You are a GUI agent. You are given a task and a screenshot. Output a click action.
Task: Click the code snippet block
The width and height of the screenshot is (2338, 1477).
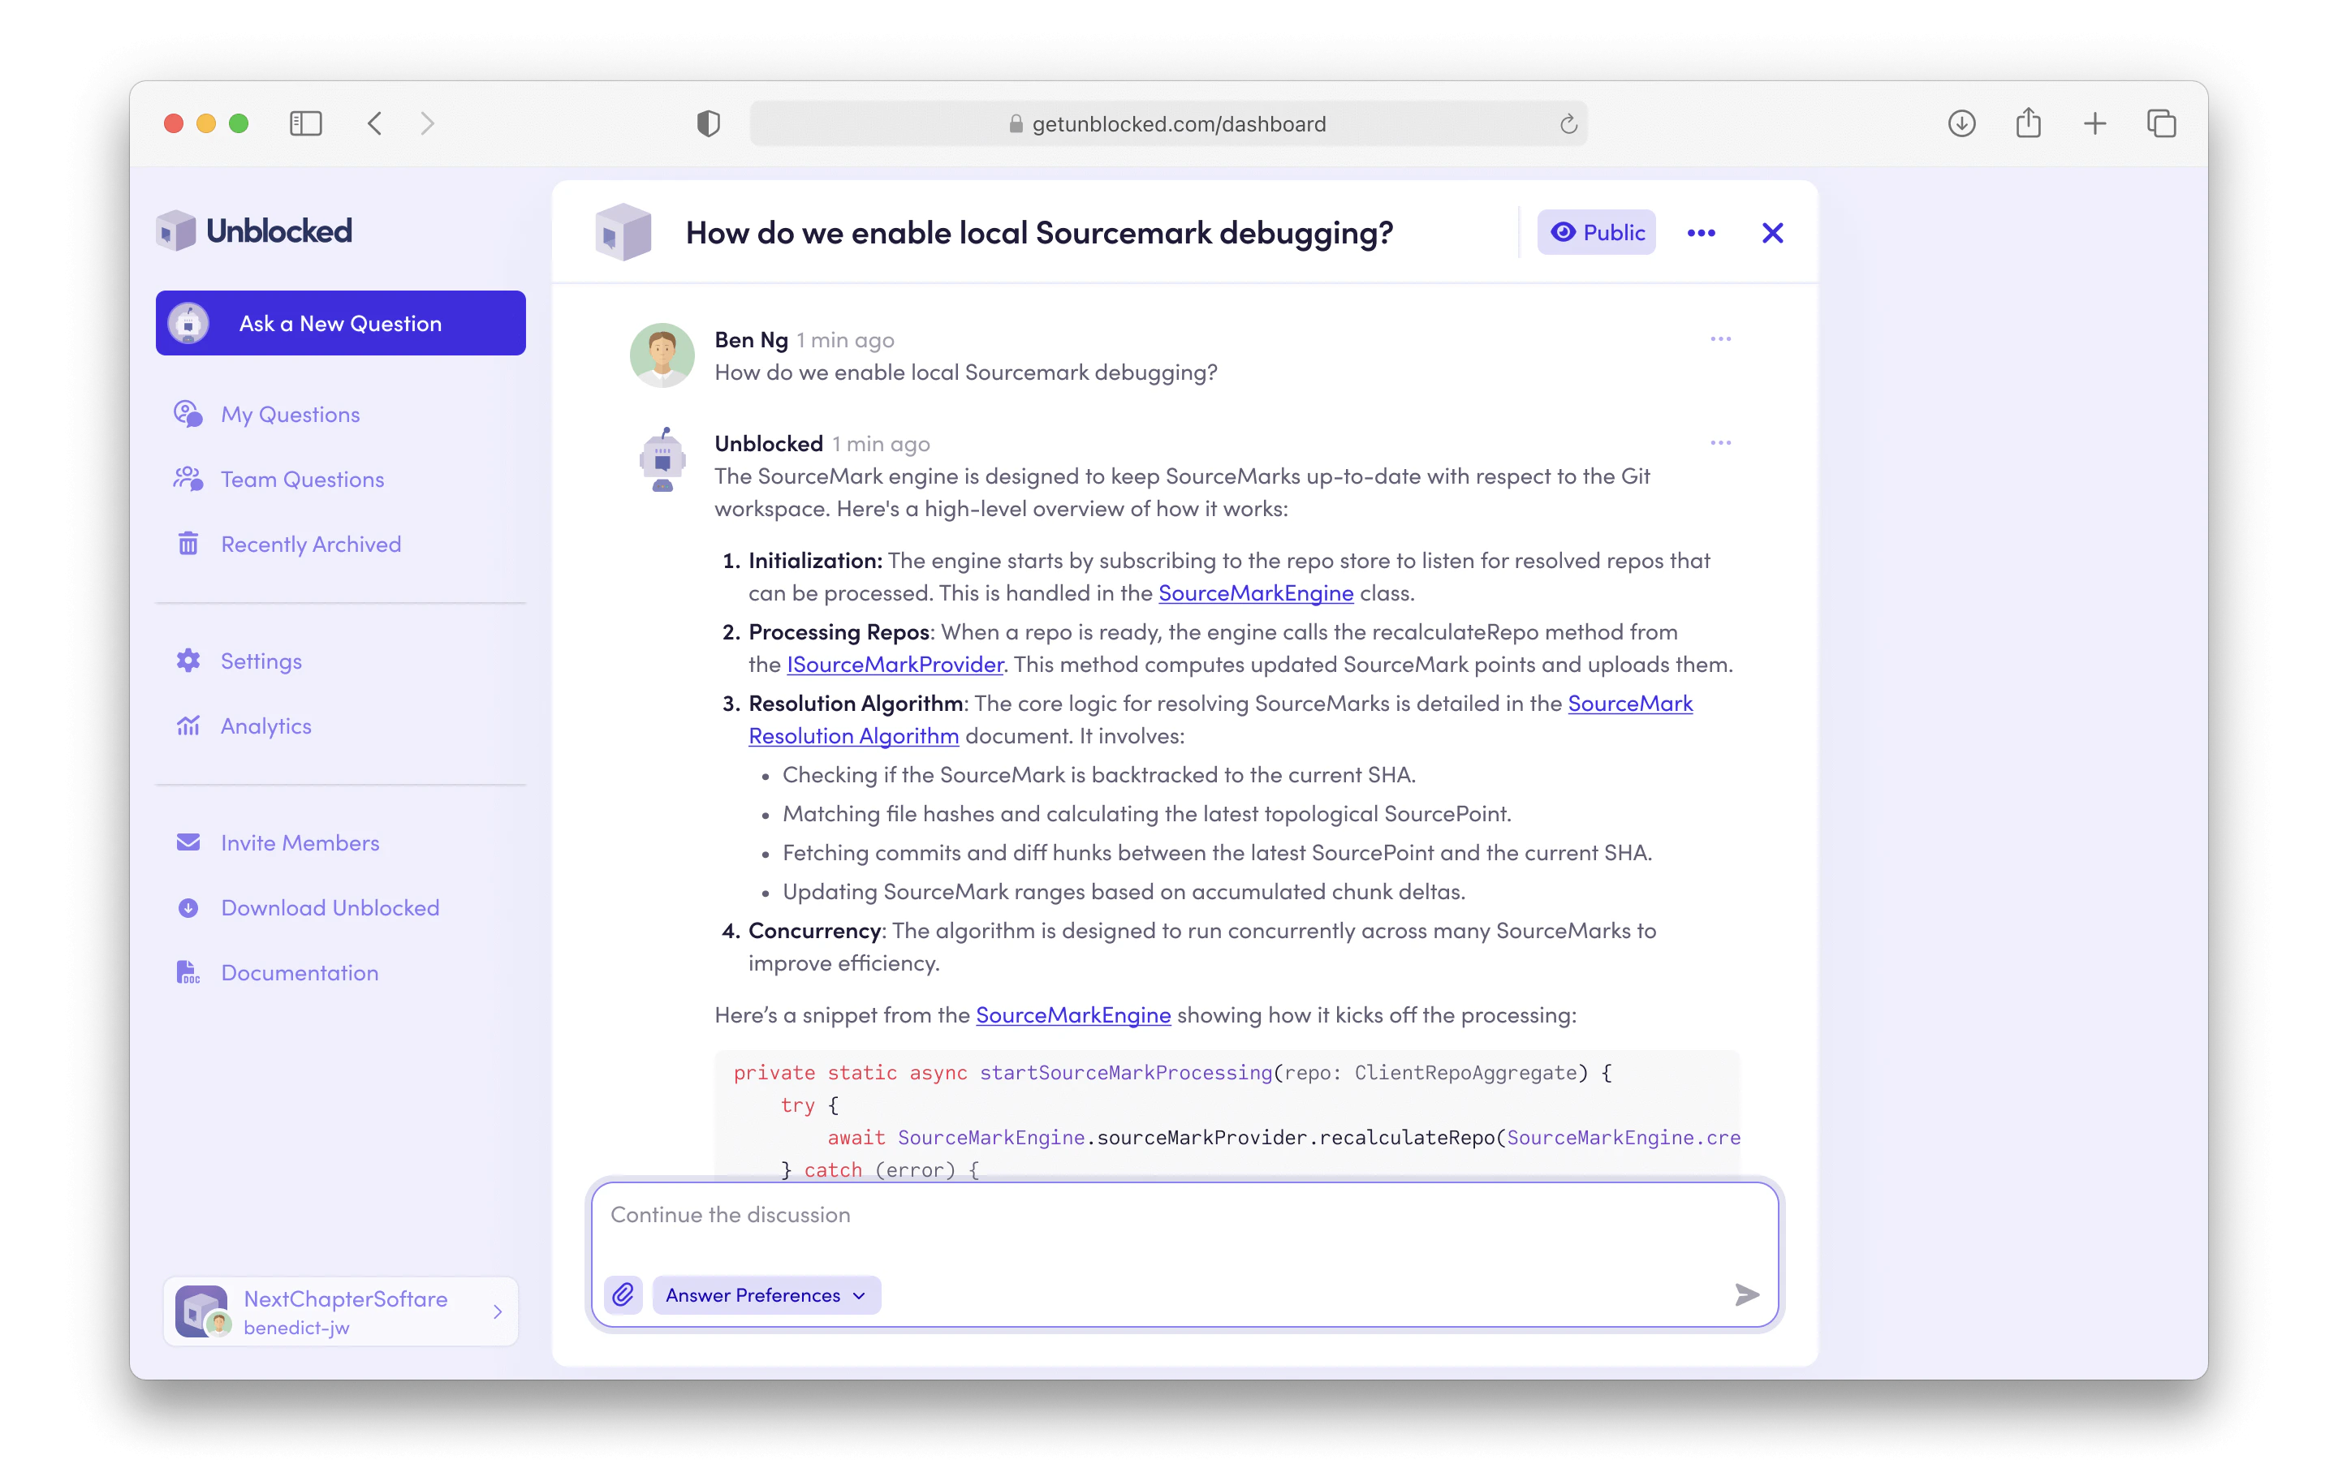coord(1227,1114)
